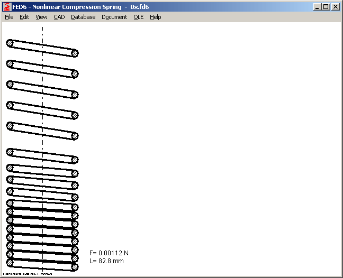Select the bottom-left hatched wire cross-section
The width and height of the screenshot is (343, 278).
(x=10, y=261)
